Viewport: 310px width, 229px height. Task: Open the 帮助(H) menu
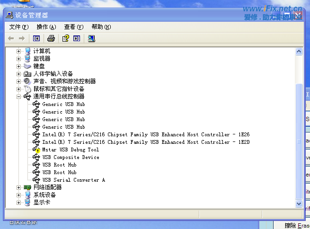[101, 27]
